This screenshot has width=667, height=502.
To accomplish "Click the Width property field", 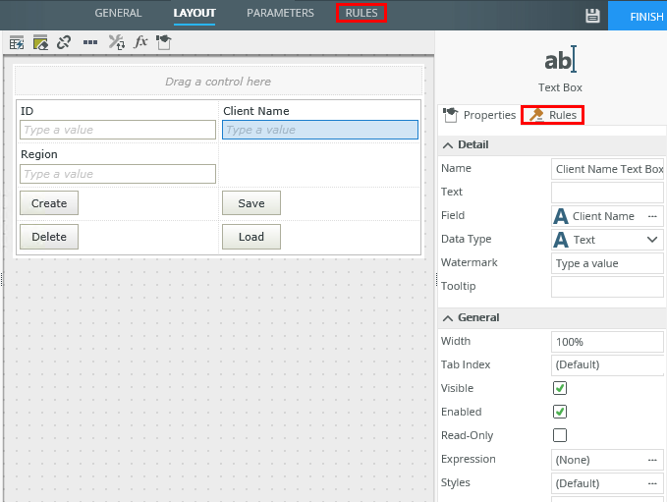I will coord(607,342).
